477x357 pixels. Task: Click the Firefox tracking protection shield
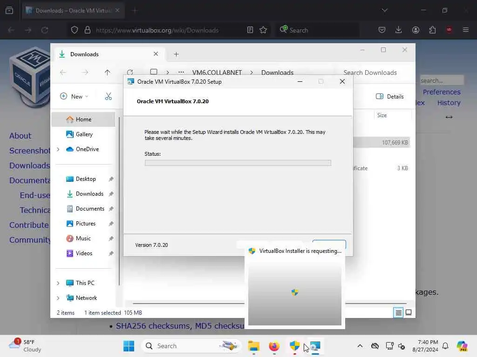coord(75,30)
